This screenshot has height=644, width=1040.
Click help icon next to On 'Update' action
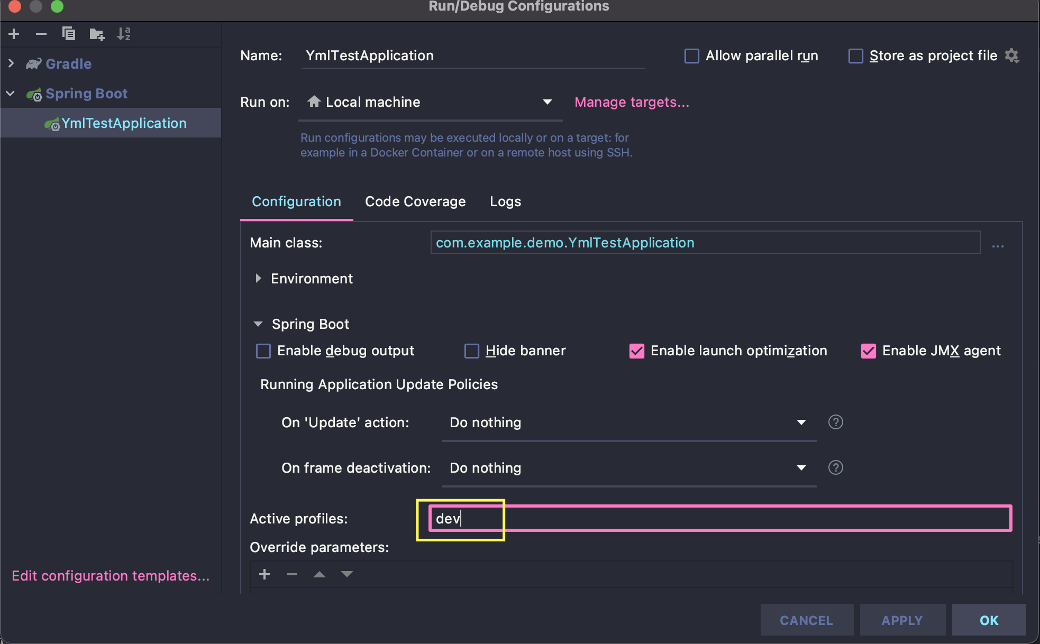tap(835, 422)
